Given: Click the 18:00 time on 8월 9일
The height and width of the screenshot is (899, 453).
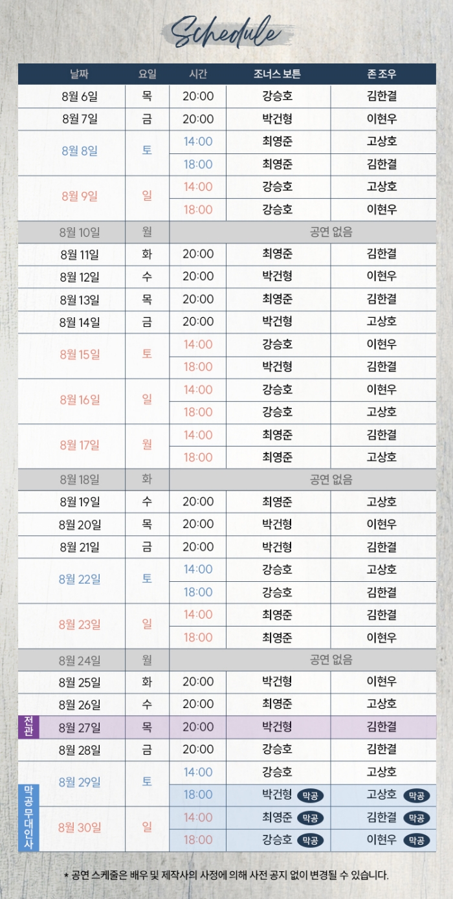Looking at the screenshot, I should click(198, 209).
